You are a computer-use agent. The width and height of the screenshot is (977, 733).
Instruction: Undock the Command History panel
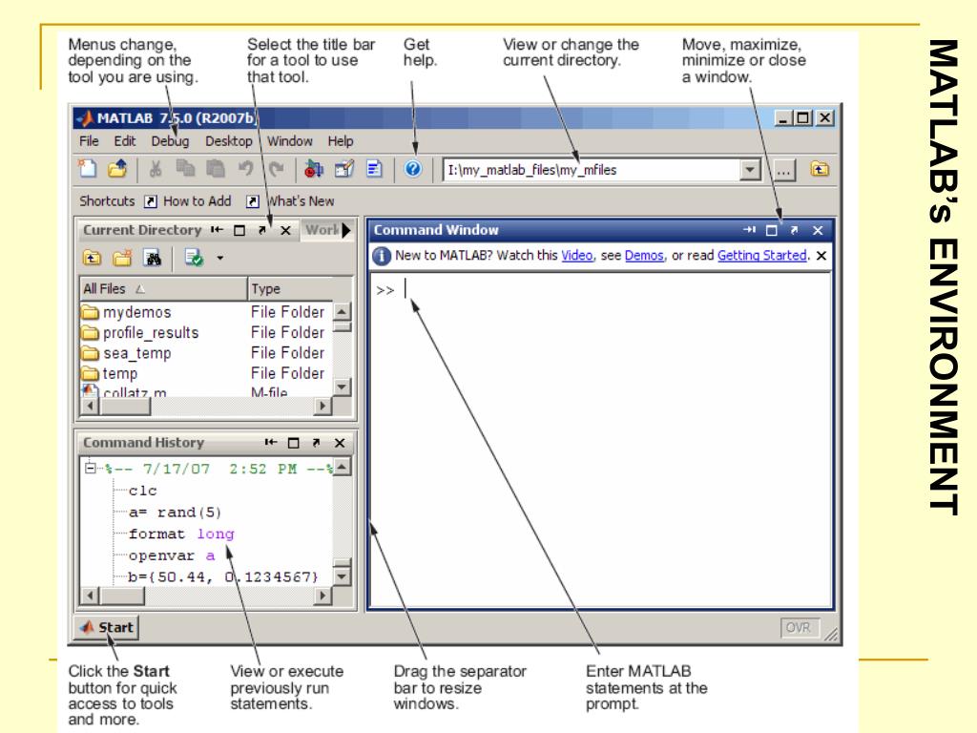316,443
